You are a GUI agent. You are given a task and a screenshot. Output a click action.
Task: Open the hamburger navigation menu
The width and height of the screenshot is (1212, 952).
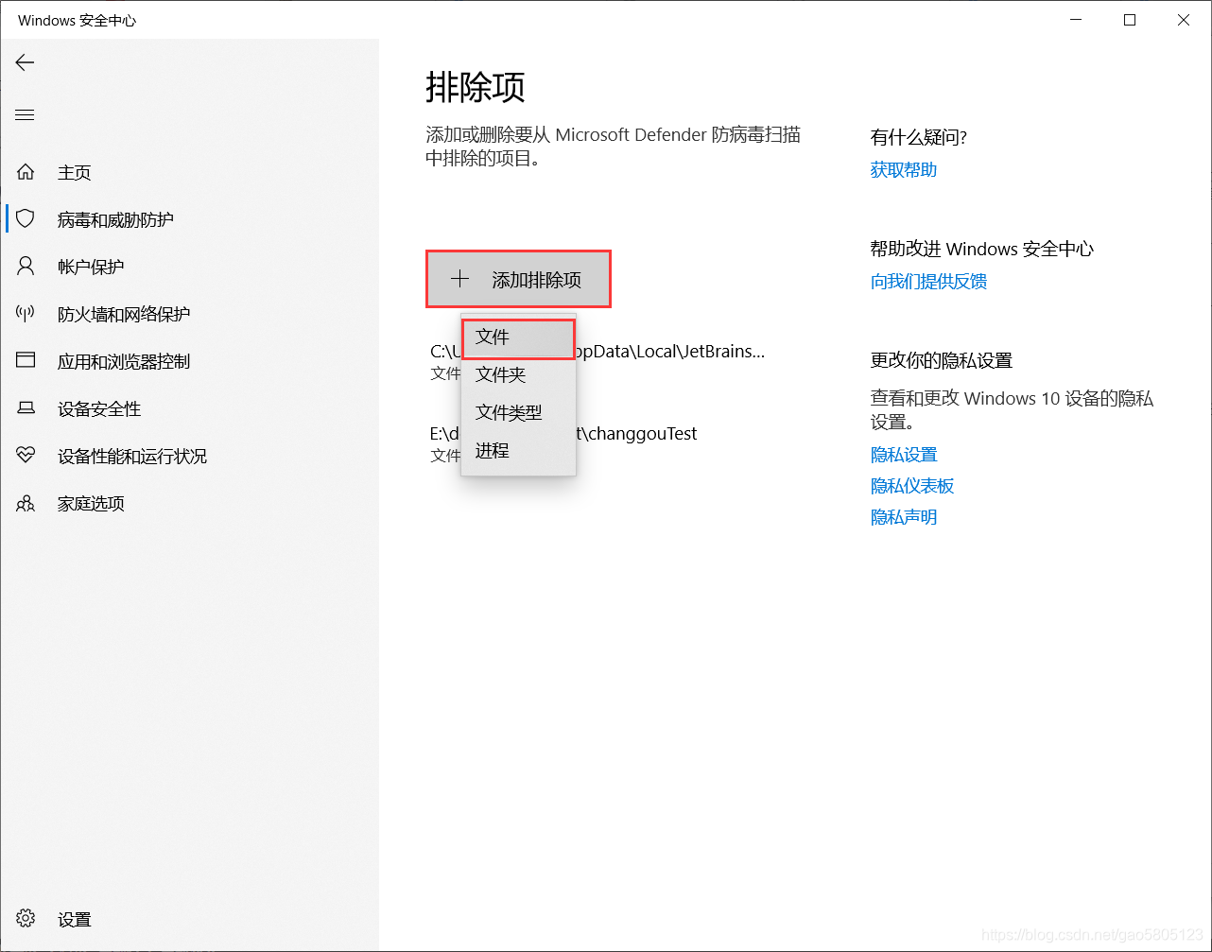(24, 114)
